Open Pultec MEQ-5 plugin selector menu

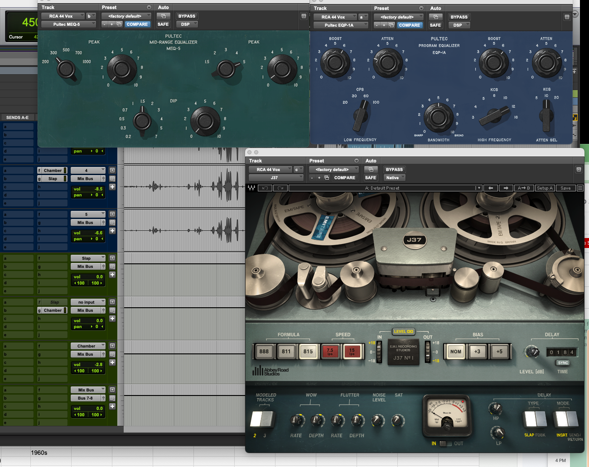pyautogui.click(x=68, y=24)
